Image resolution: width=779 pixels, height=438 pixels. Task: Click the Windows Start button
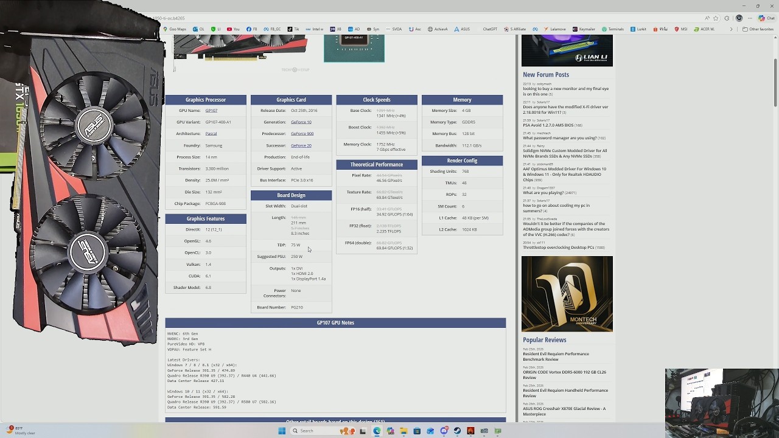282,431
